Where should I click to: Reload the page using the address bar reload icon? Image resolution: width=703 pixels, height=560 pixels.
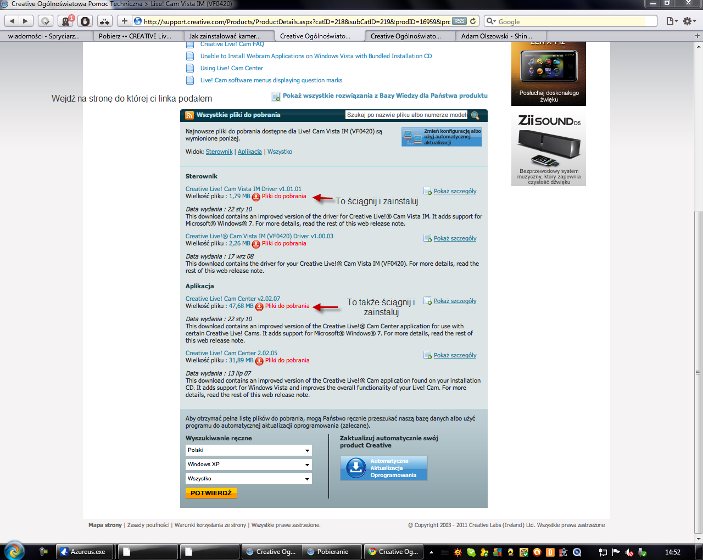tap(473, 21)
